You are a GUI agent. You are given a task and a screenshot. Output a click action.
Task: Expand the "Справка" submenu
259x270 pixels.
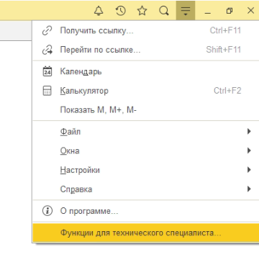[146, 189]
